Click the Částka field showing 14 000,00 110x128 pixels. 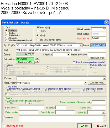coord(25,55)
